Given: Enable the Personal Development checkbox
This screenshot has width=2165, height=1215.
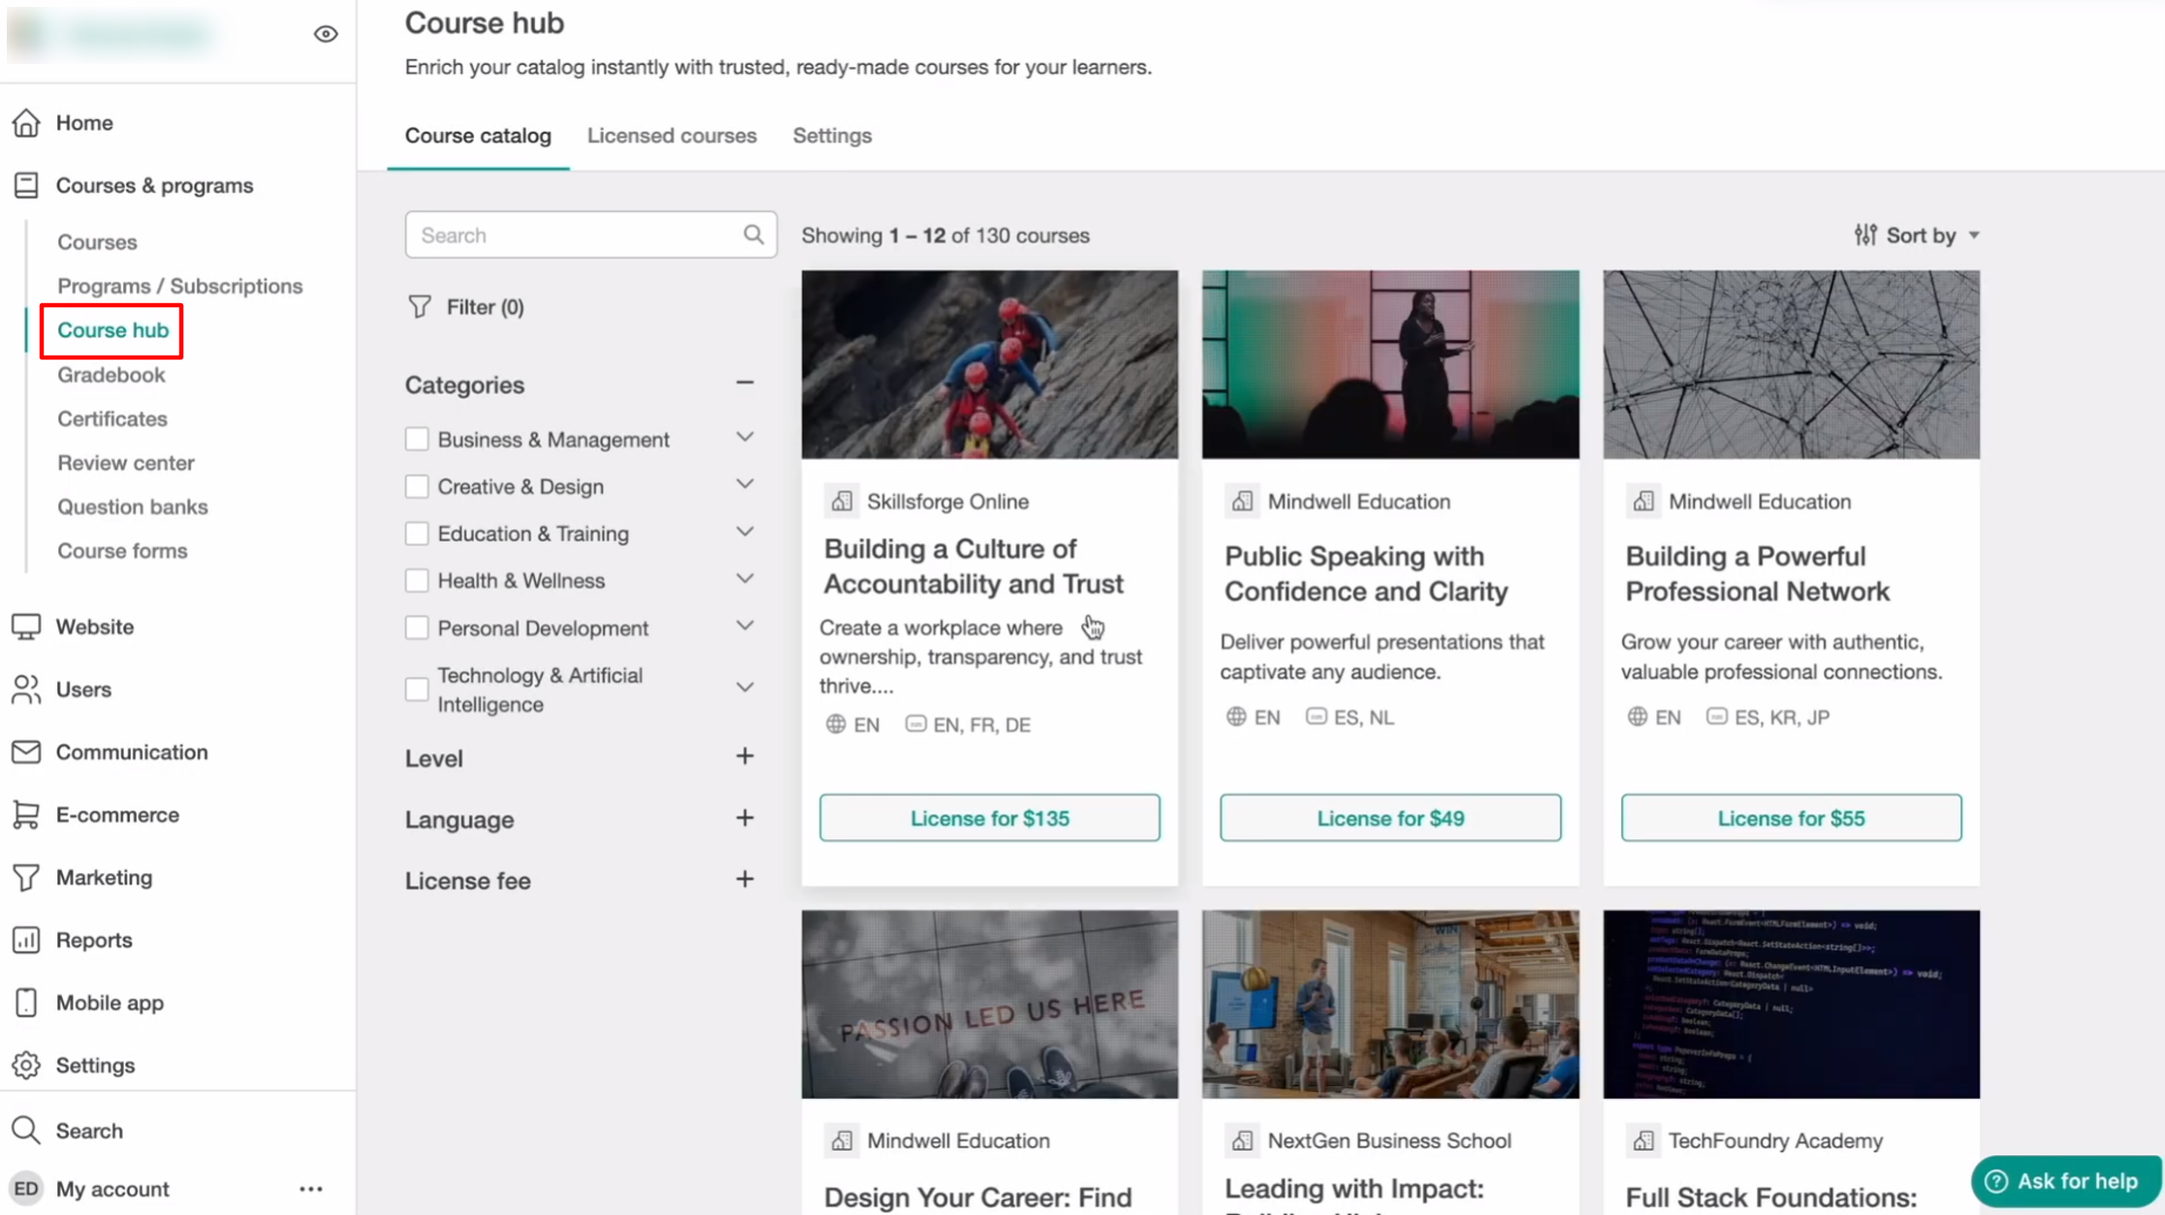Looking at the screenshot, I should [417, 628].
